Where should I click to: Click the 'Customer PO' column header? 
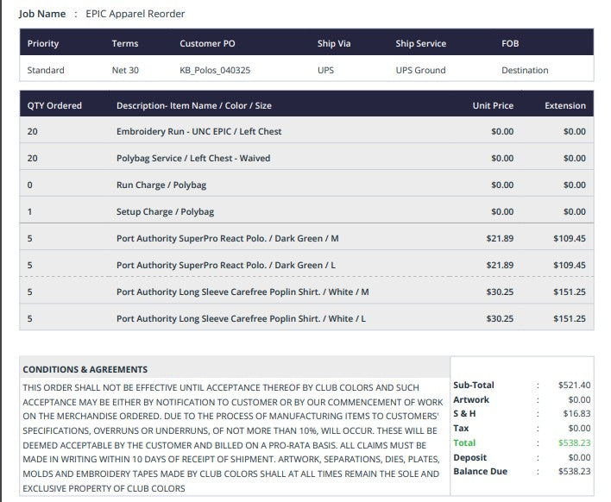pyautogui.click(x=207, y=43)
